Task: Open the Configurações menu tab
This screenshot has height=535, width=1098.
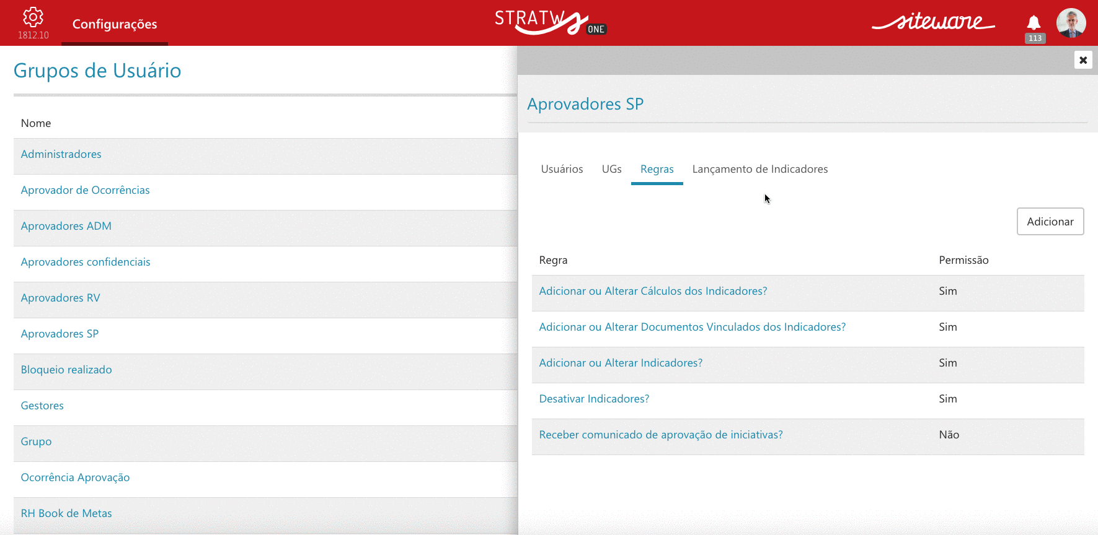Action: (x=115, y=24)
